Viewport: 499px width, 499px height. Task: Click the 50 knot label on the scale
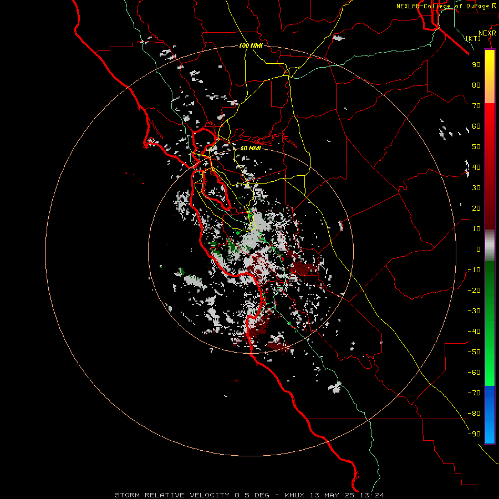tap(476, 147)
